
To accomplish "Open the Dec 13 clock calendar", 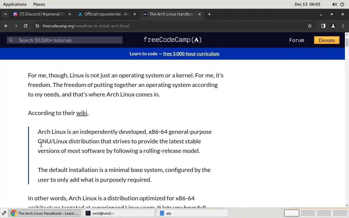I will (307, 4).
